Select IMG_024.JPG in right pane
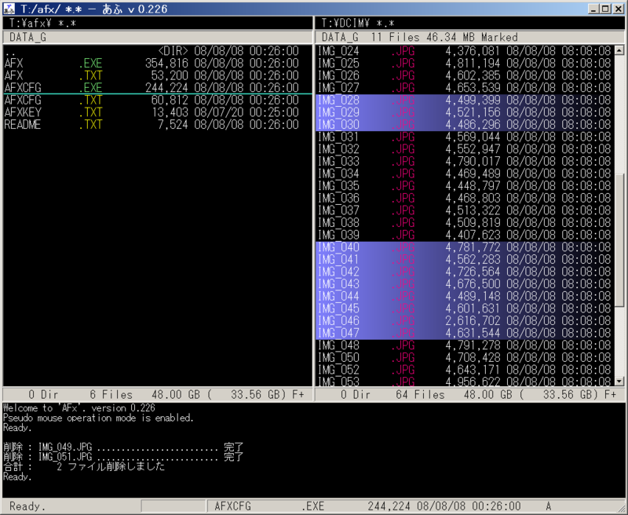Screen dimensions: 628x515 [465, 51]
